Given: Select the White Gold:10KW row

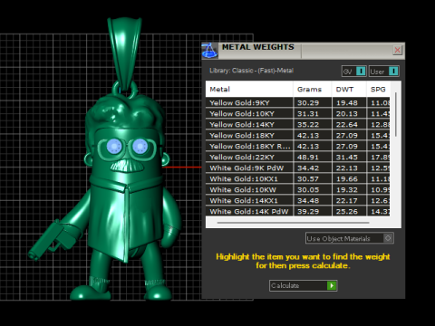Looking at the screenshot, I should (297, 189).
